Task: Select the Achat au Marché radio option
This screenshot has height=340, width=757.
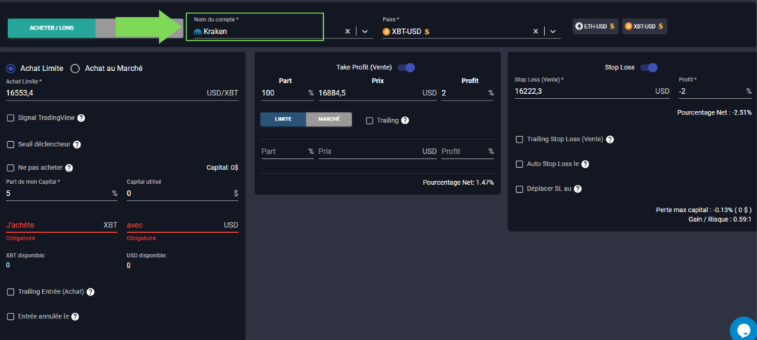Action: [x=75, y=69]
